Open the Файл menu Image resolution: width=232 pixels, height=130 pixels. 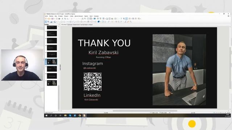(46, 16)
